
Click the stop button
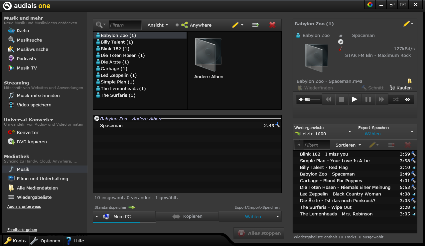point(342,99)
